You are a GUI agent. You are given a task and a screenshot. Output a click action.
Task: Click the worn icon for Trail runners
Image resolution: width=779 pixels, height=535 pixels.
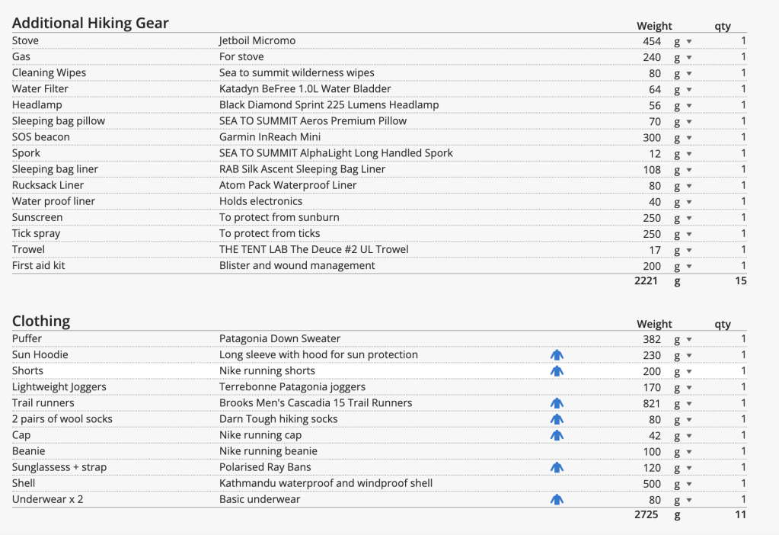pyautogui.click(x=557, y=403)
